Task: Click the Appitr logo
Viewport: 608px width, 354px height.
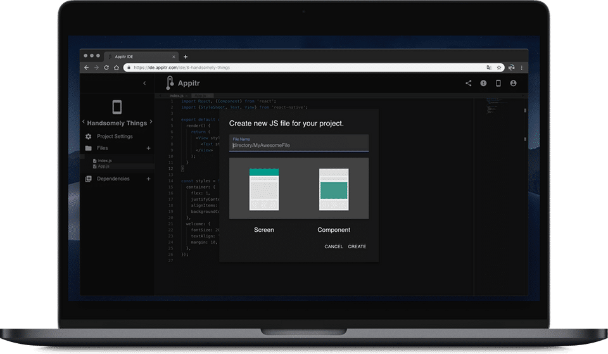Action: click(182, 83)
